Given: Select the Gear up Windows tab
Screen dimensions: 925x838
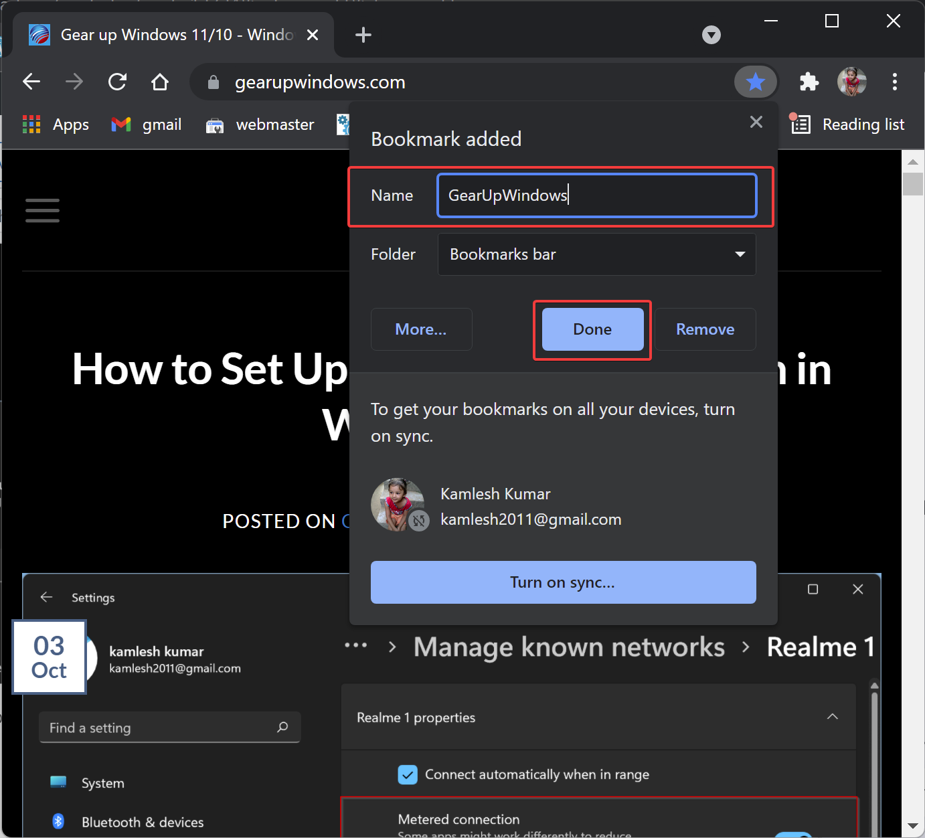Looking at the screenshot, I should 173,35.
